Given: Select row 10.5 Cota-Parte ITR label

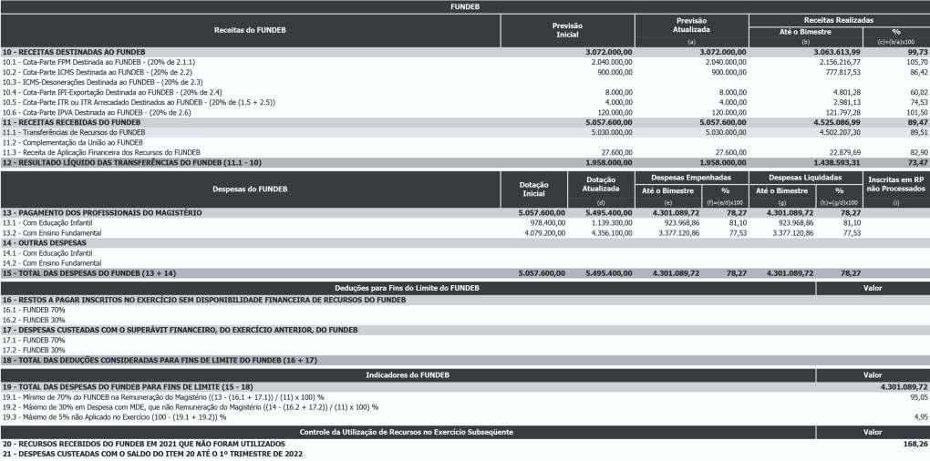Looking at the screenshot, I should click(139, 102).
